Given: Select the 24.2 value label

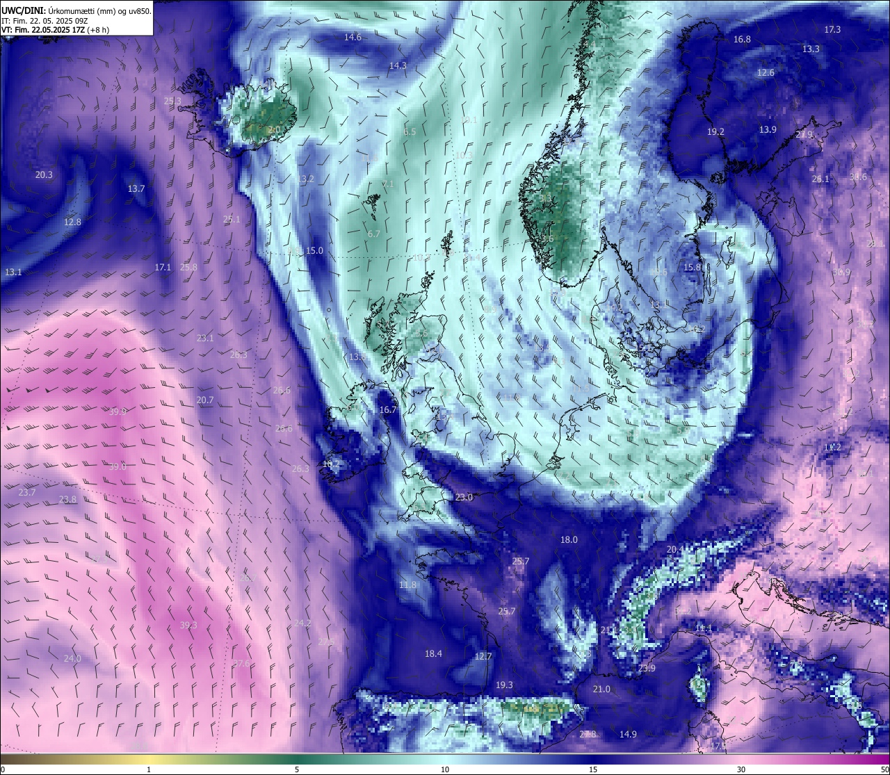Looking at the screenshot, I should click(x=302, y=623).
